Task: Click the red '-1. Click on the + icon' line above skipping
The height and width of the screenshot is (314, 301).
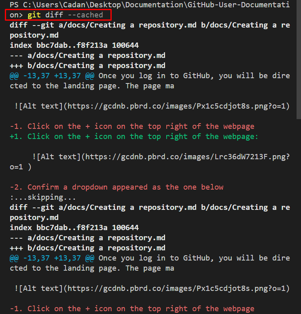Action: [x=132, y=126]
